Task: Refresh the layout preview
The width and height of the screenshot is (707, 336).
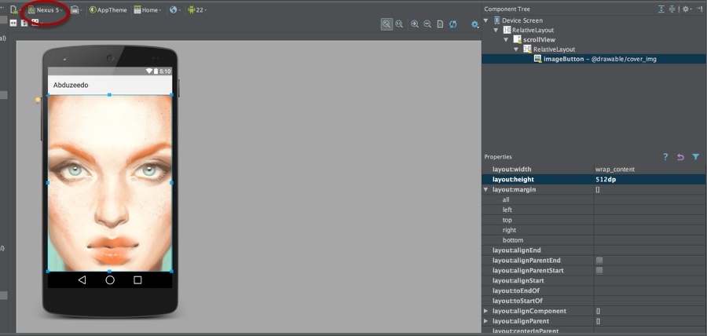Action: tap(452, 24)
